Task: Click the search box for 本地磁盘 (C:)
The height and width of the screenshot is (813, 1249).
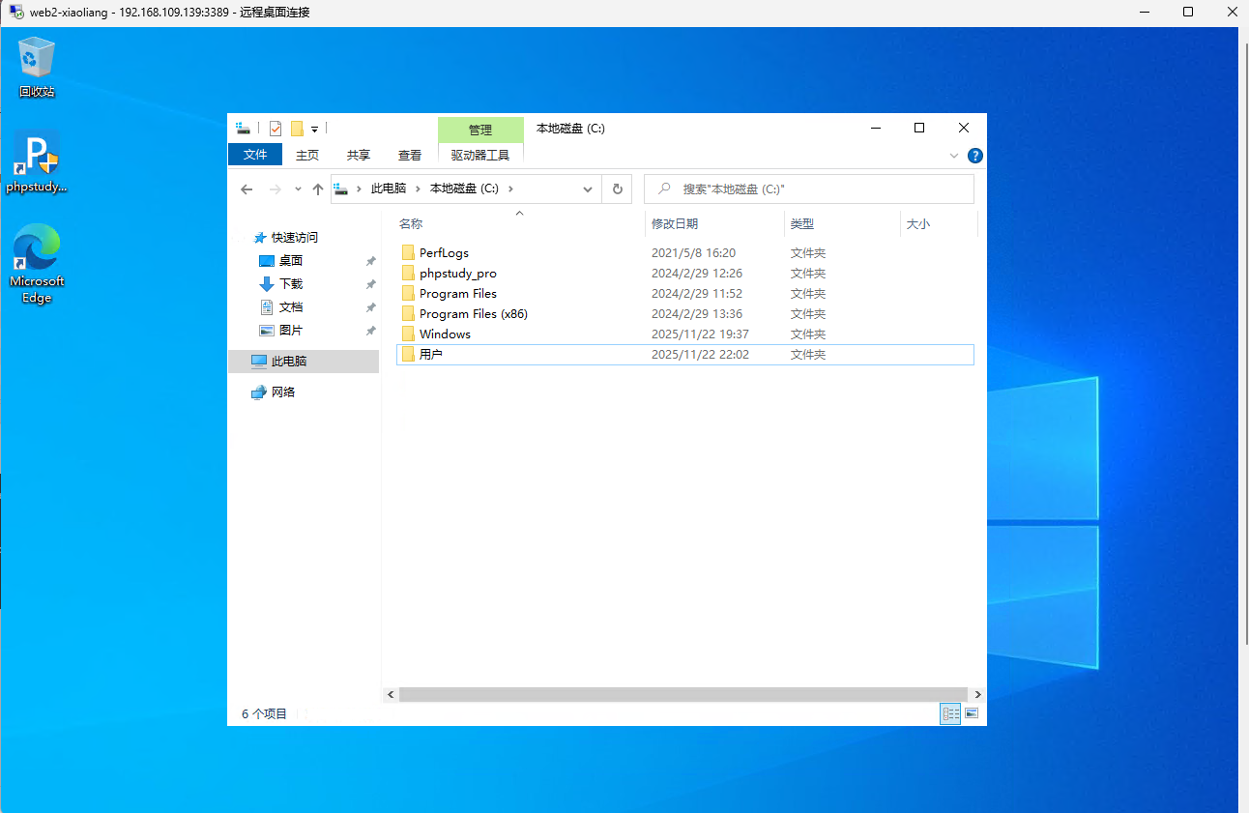Action: 809,189
